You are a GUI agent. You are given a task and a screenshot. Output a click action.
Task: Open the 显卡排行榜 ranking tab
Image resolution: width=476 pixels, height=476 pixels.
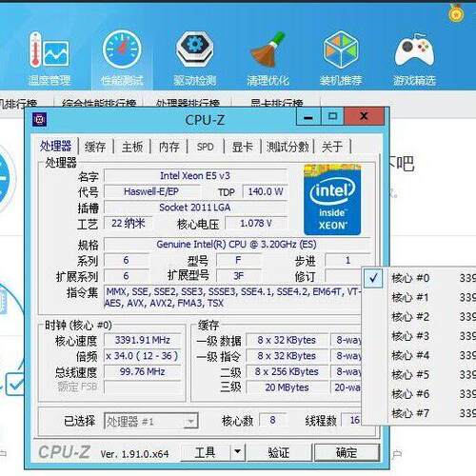[x=277, y=103]
